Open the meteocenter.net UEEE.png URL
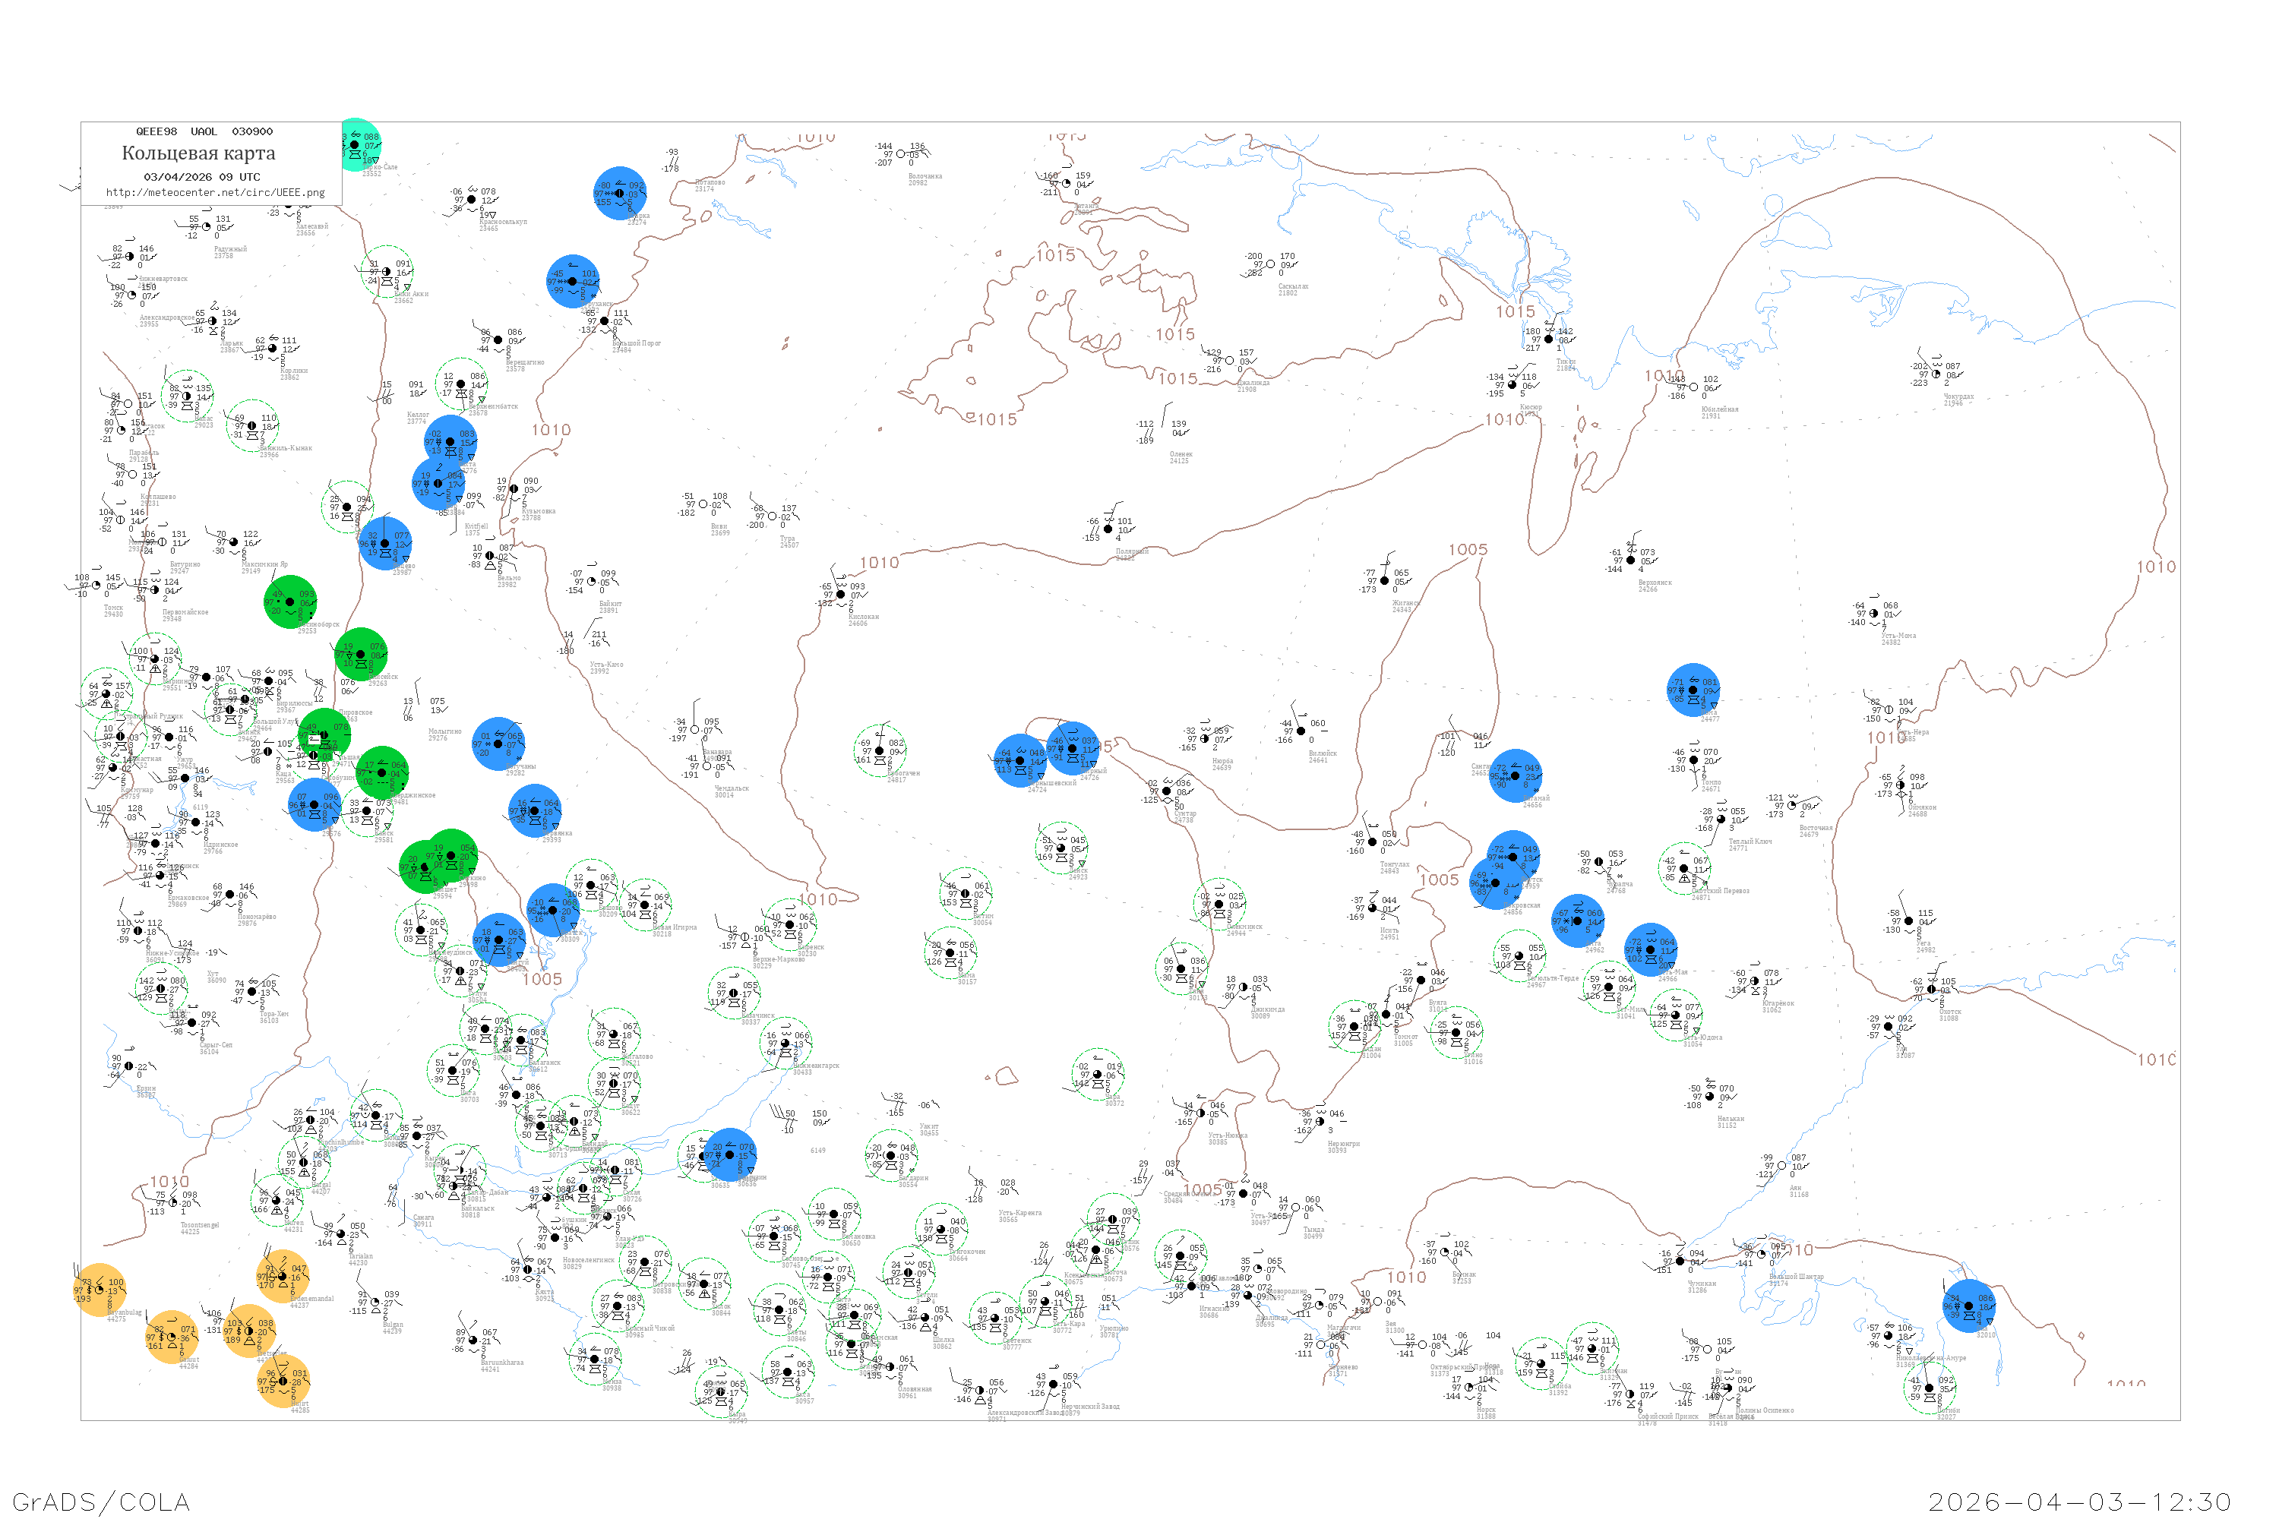This screenshot has width=2279, height=1519. 215,193
